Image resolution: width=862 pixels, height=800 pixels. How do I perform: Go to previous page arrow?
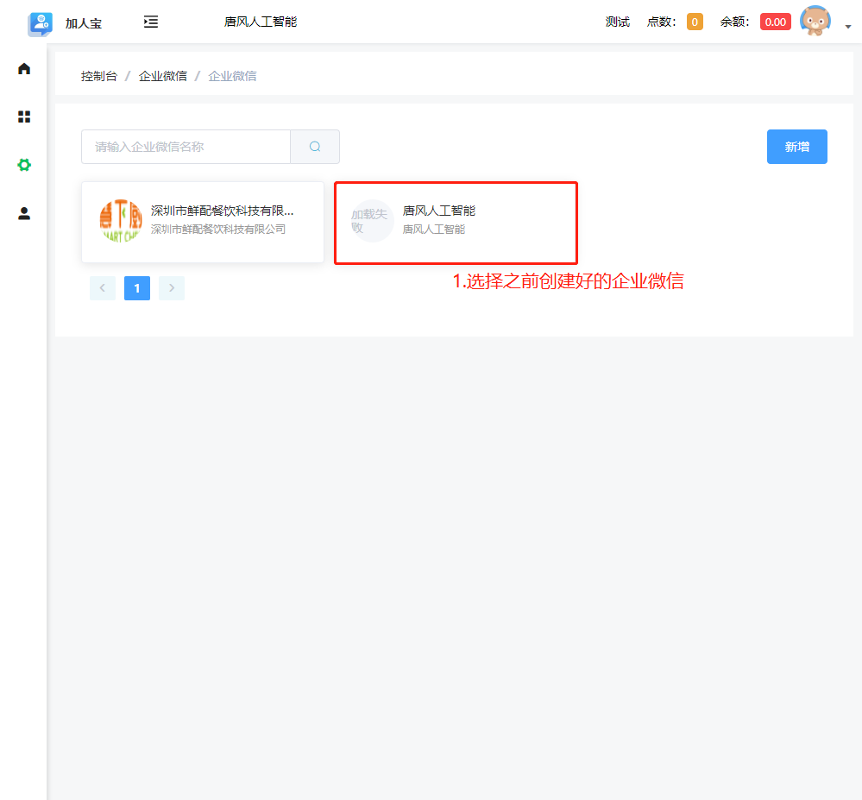pyautogui.click(x=103, y=288)
